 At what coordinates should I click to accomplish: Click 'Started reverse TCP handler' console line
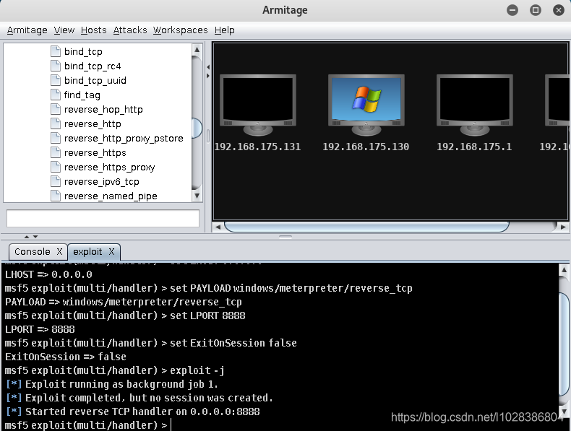(133, 412)
